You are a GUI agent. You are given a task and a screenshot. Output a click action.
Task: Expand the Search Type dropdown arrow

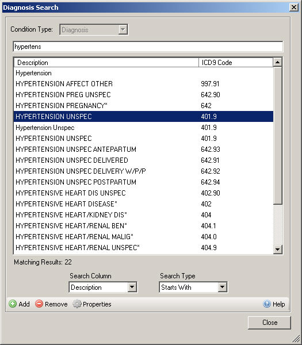coord(222,287)
